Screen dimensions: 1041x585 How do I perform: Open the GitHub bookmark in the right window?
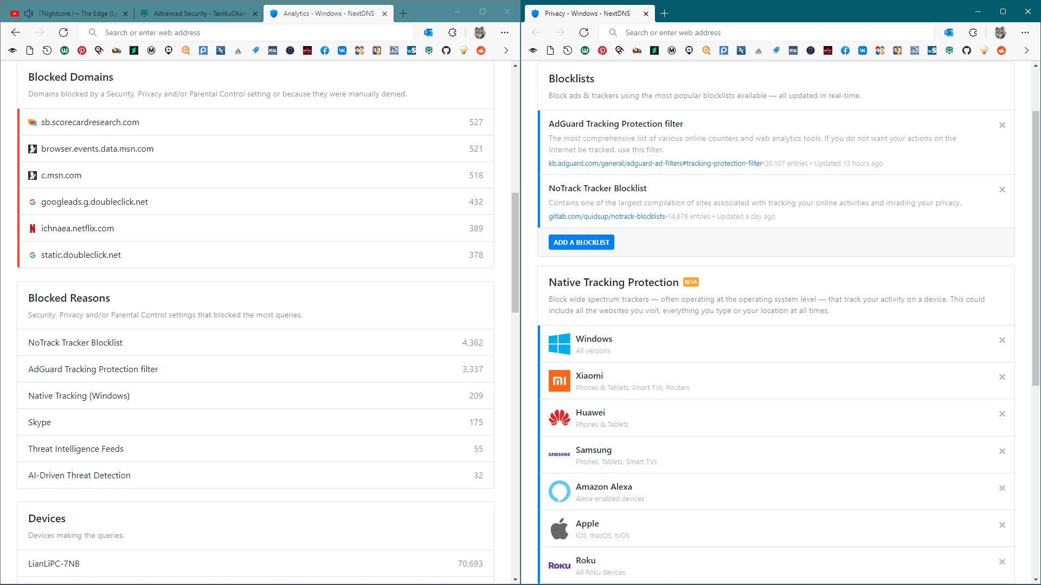[x=967, y=50]
